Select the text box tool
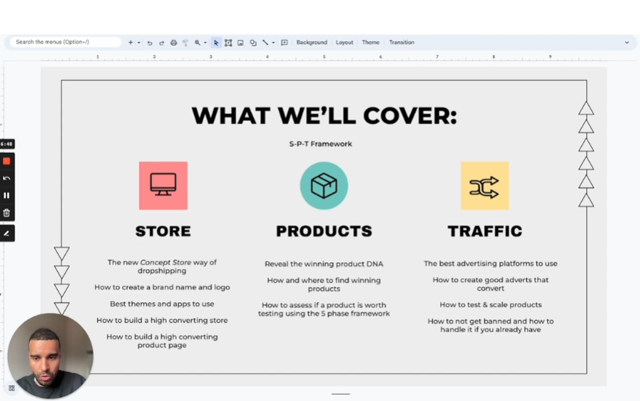The height and width of the screenshot is (401, 640). 228,43
